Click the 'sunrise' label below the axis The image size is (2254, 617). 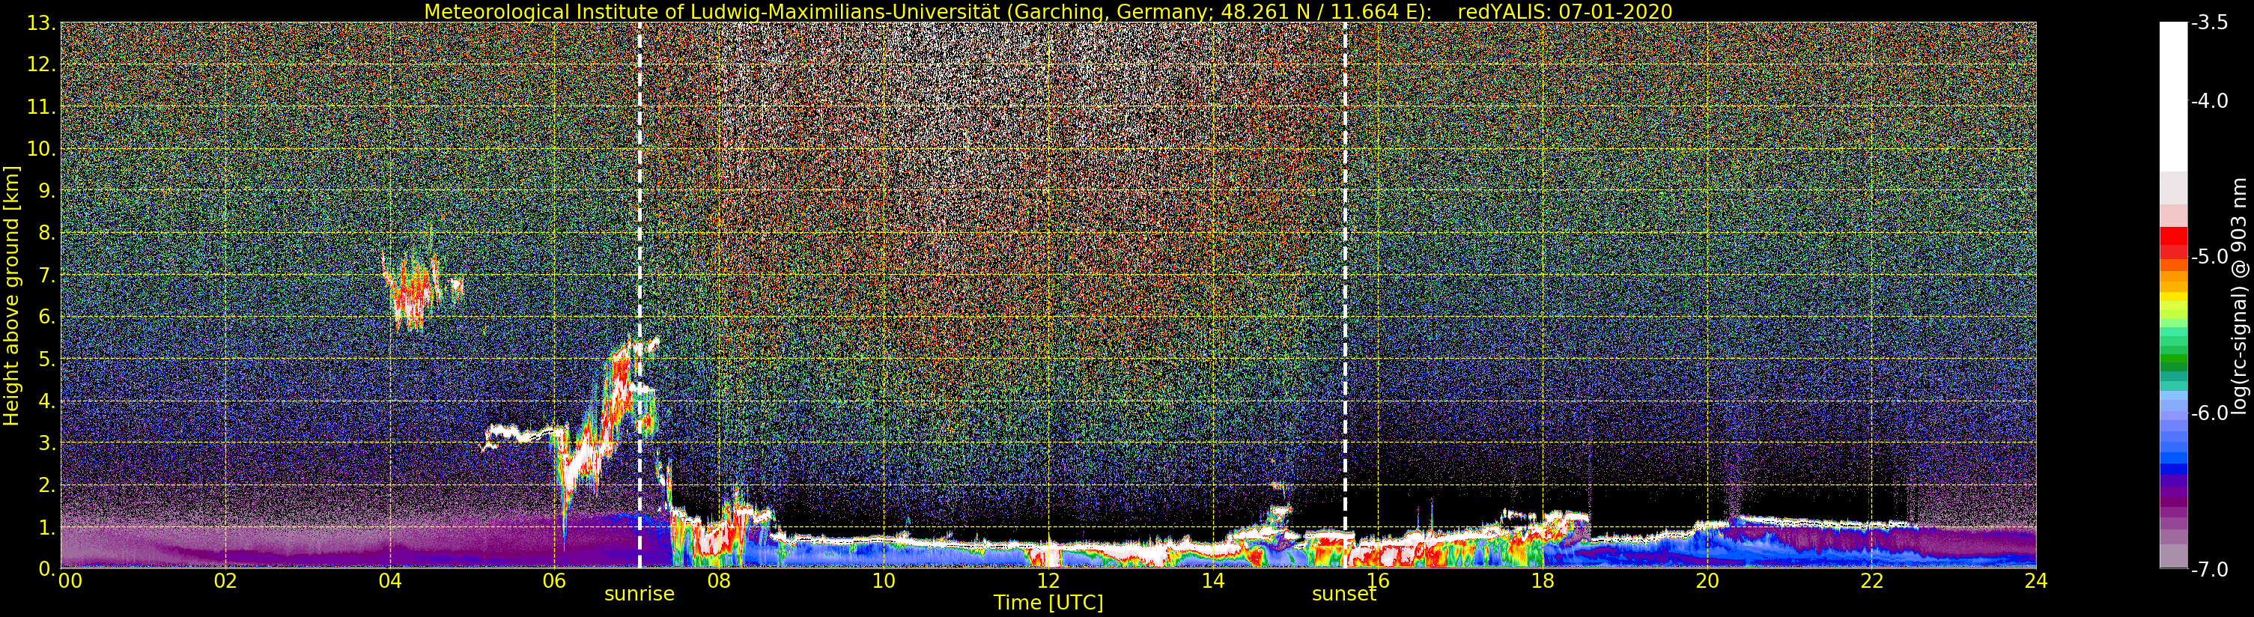tap(640, 595)
